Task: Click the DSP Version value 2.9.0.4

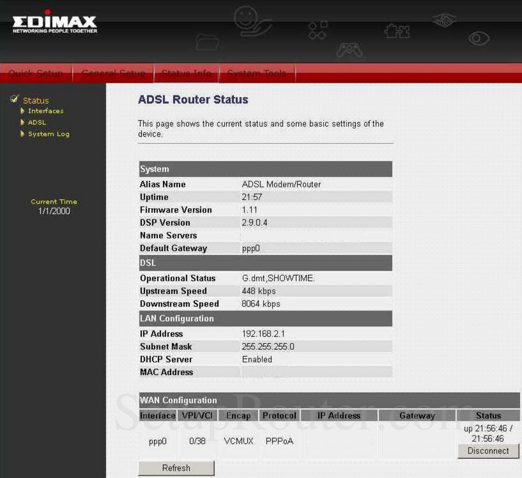Action: tap(254, 223)
